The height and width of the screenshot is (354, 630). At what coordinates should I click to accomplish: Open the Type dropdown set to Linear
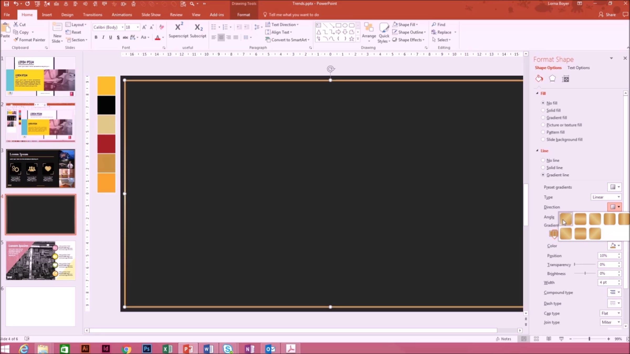pyautogui.click(x=606, y=197)
